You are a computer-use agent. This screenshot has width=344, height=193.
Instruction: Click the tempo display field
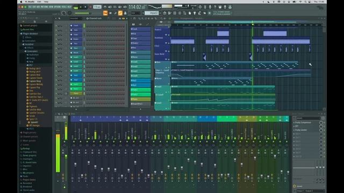tap(97, 7)
